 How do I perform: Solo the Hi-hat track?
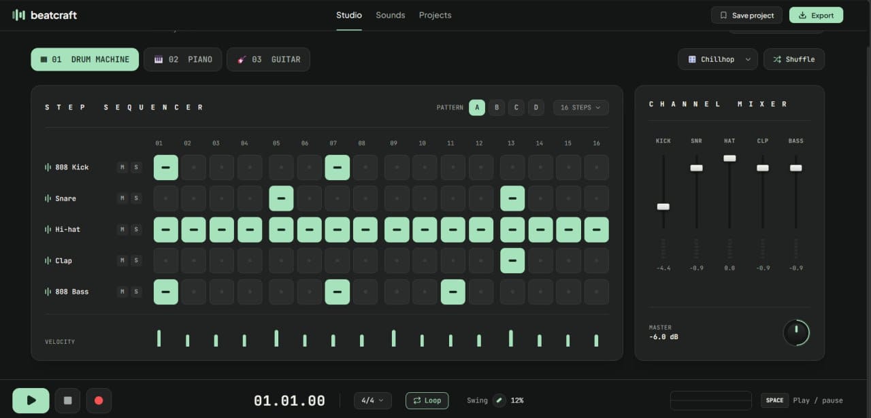point(136,230)
